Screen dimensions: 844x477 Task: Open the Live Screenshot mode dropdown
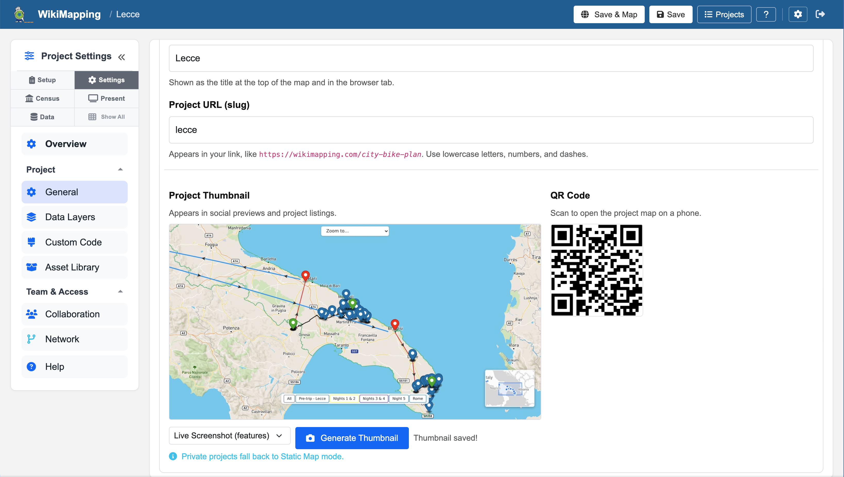(x=229, y=435)
